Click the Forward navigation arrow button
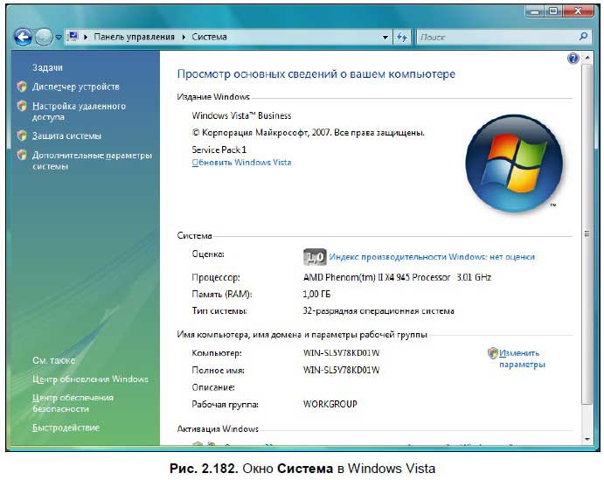Image resolution: width=604 pixels, height=480 pixels. [x=44, y=38]
